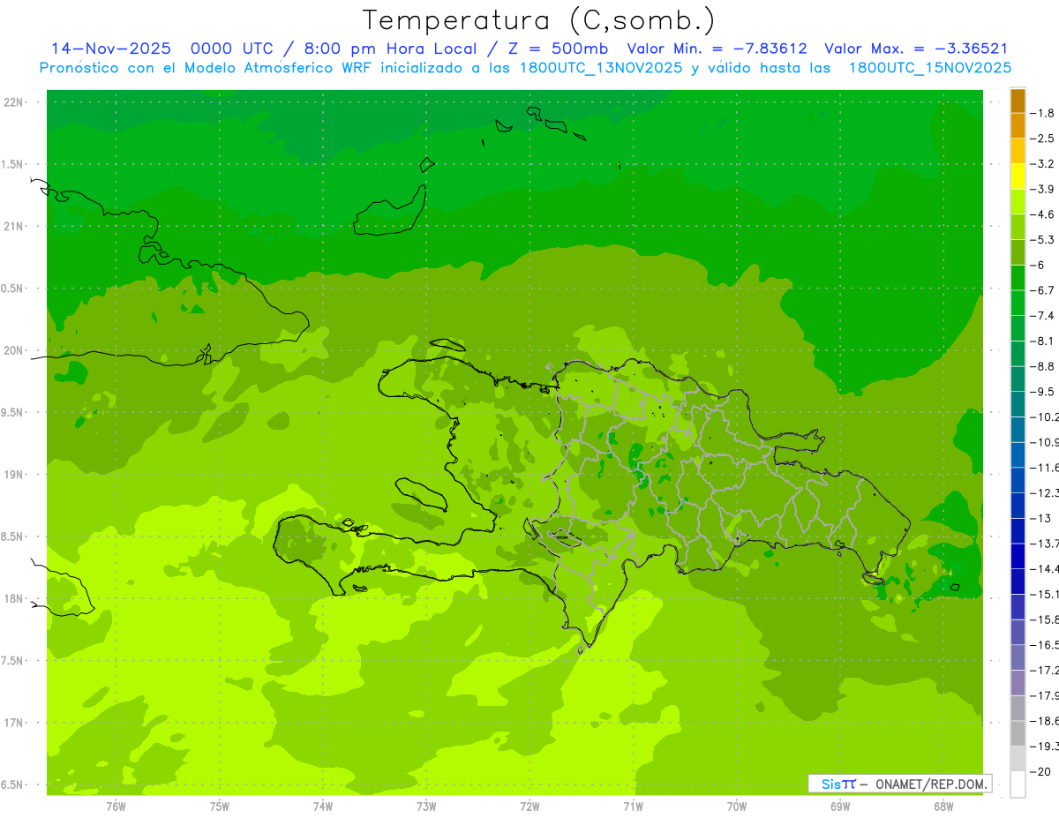Click the title 'Temperatura (C,somb.)'
The width and height of the screenshot is (1059, 818).
tap(539, 19)
